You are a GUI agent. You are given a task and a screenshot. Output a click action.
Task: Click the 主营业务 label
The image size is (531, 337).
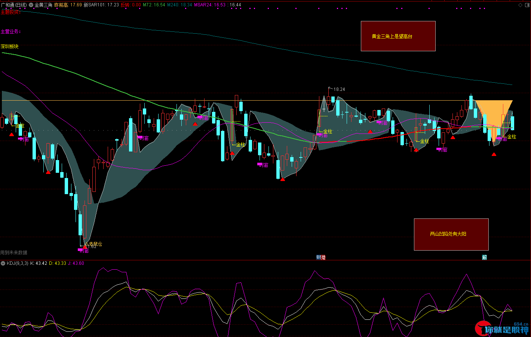10,32
